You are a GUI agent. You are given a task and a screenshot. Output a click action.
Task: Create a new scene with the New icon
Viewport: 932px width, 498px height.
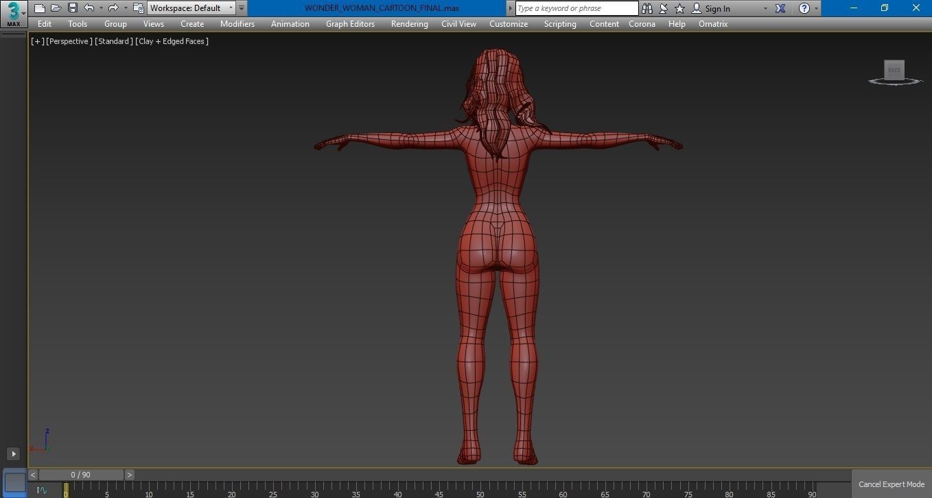(39, 8)
